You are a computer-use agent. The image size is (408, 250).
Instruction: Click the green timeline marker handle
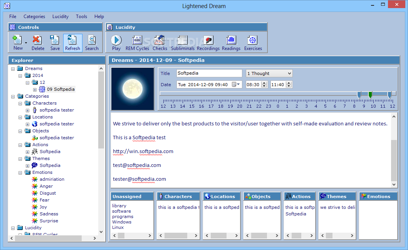click(x=370, y=95)
